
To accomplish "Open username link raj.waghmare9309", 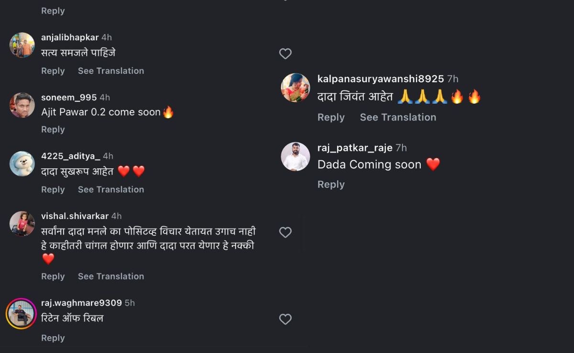I will pyautogui.click(x=81, y=303).
